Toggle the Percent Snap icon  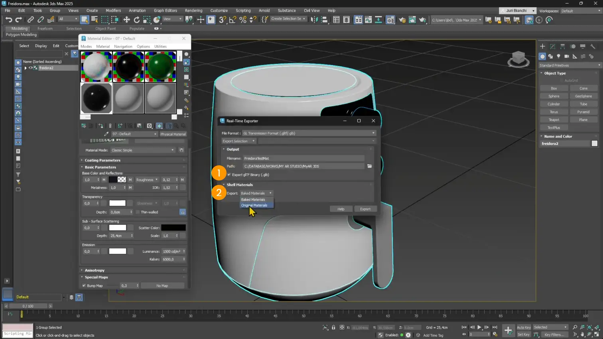coord(242,20)
